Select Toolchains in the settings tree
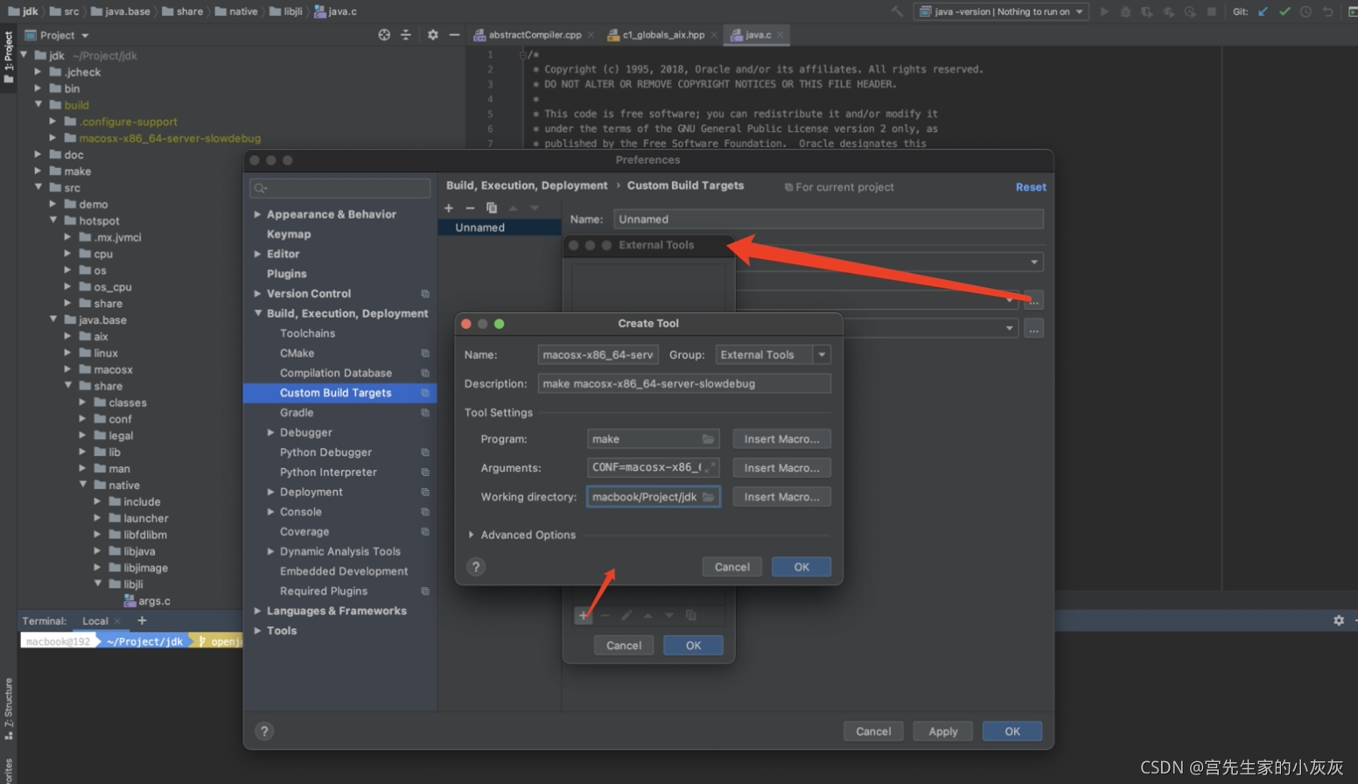 (307, 333)
